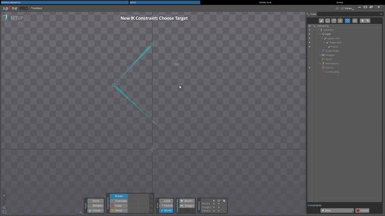This screenshot has width=385, height=216.
Task: Collapse the upper arm node
Action: (322, 38)
